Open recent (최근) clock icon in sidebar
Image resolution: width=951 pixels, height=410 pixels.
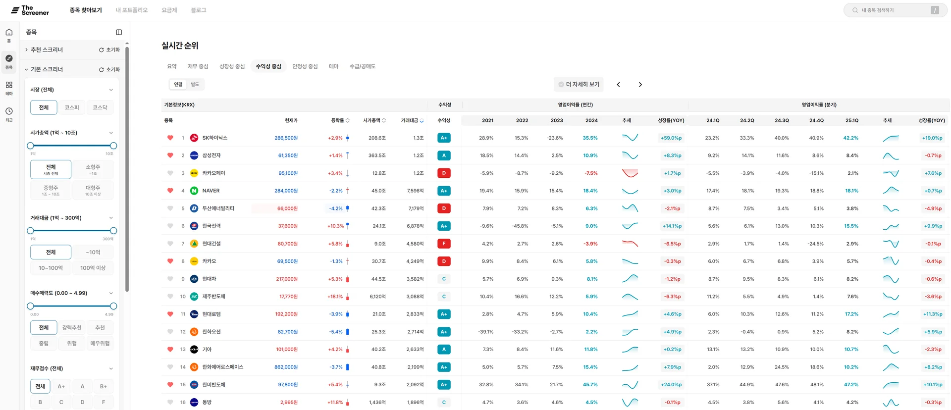pos(9,111)
